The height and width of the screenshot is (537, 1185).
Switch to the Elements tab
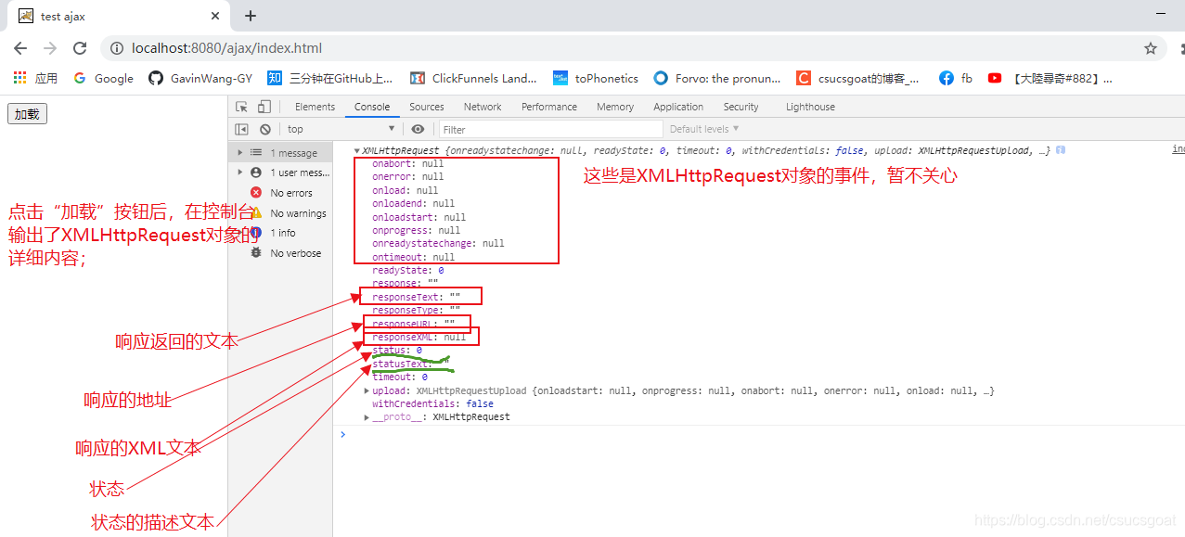pos(316,107)
